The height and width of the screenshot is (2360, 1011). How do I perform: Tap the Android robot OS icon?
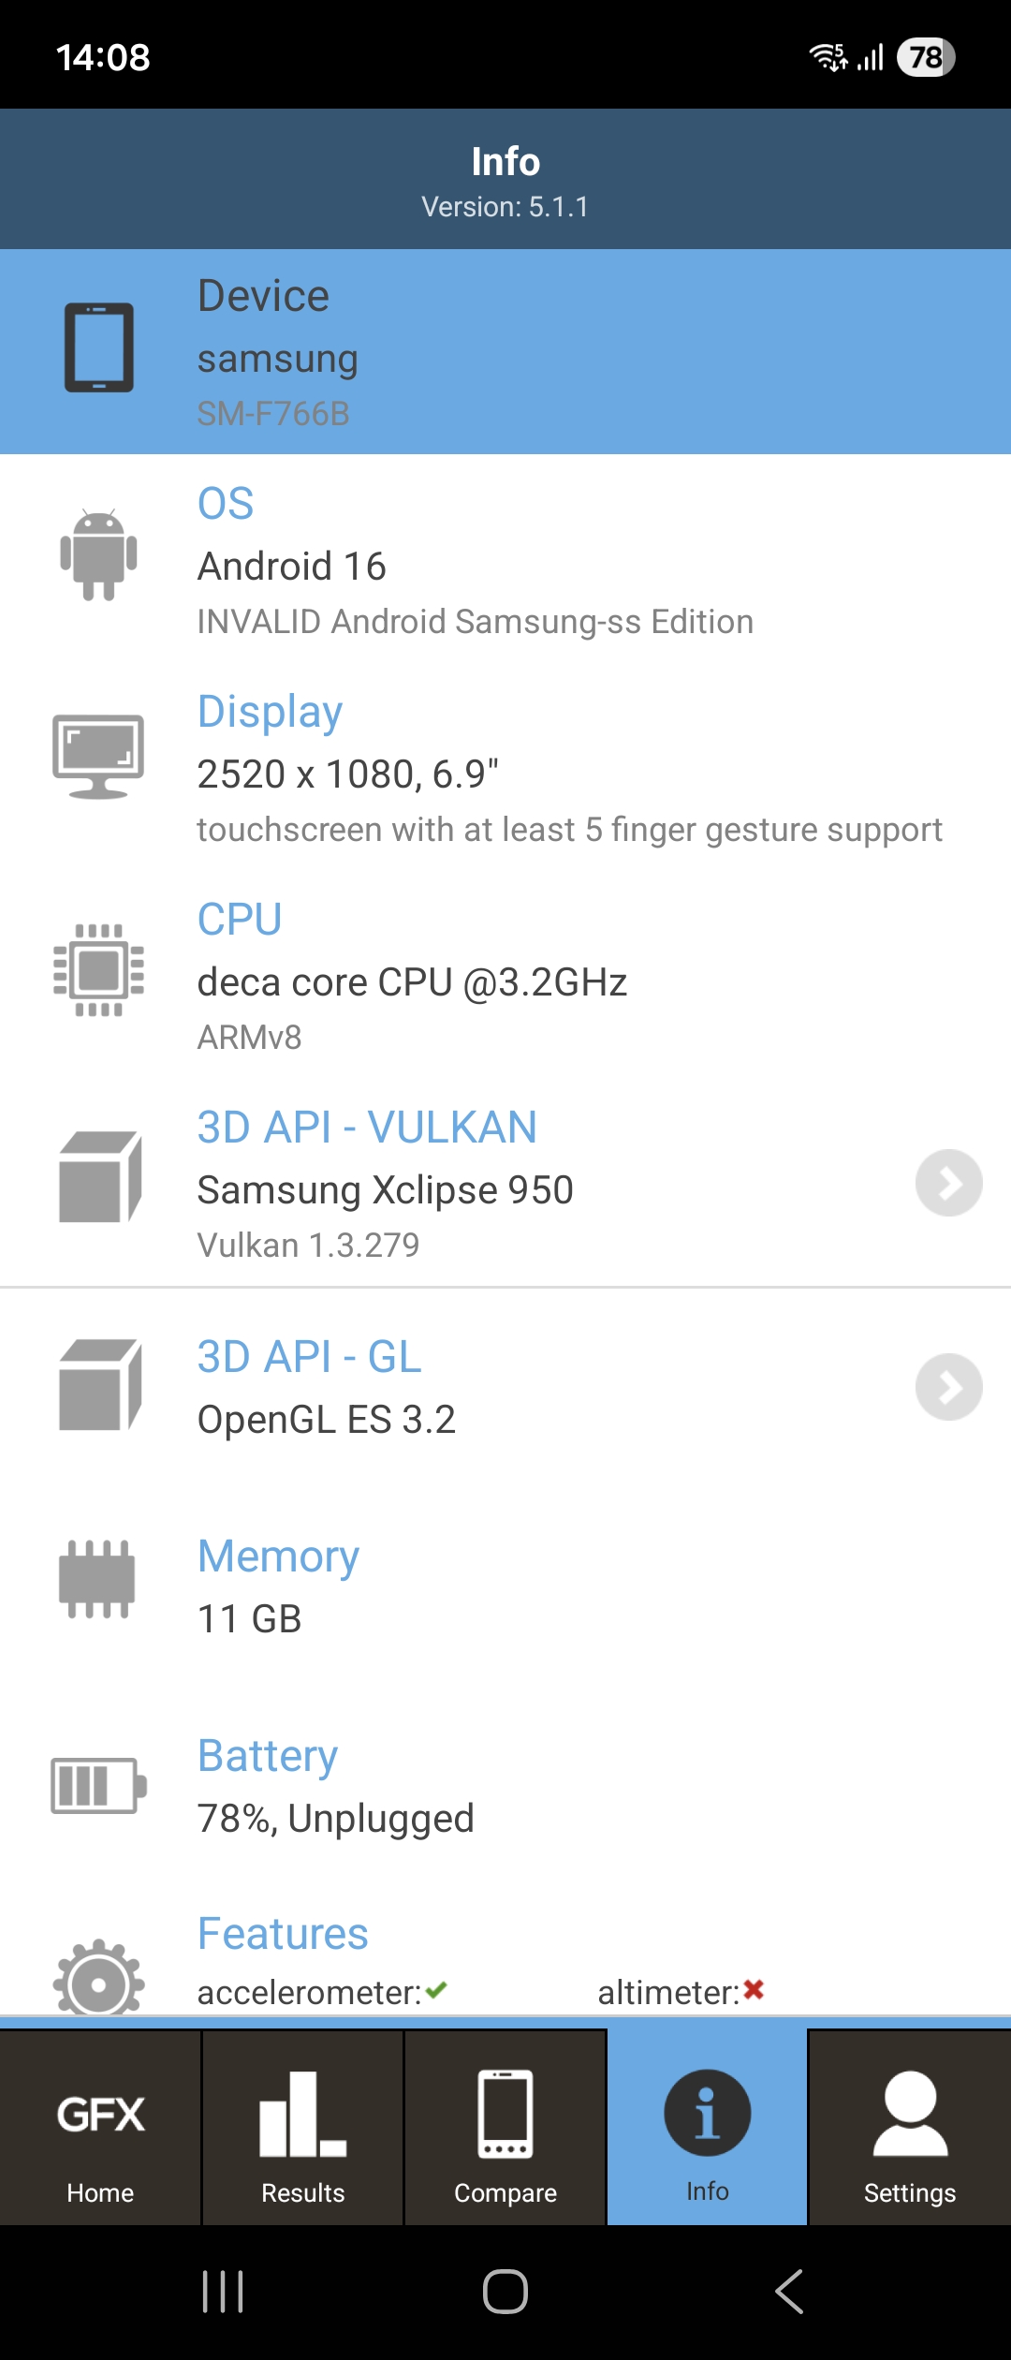point(98,555)
